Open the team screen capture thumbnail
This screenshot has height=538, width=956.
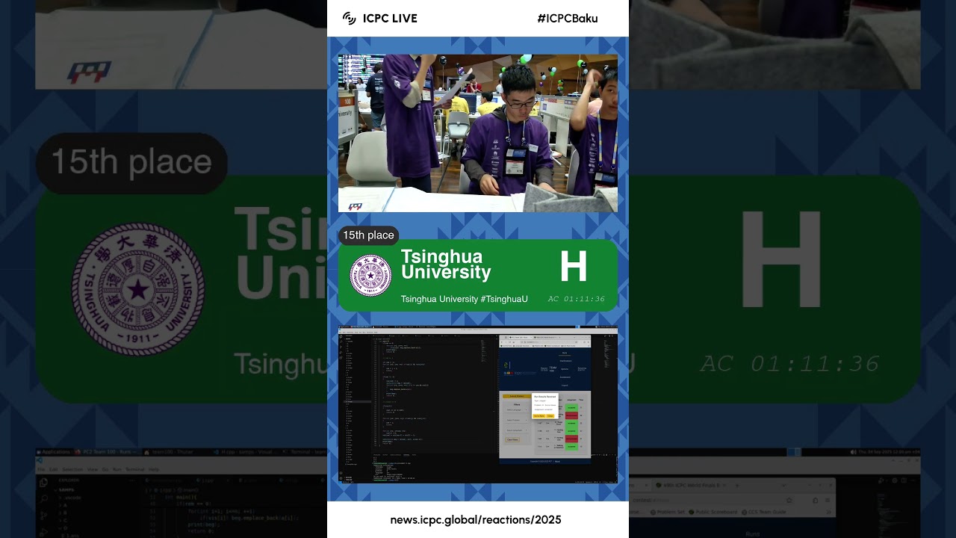(478, 404)
